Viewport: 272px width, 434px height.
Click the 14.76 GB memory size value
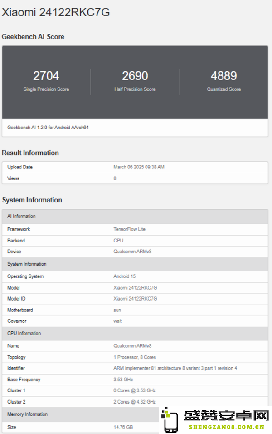[x=123, y=427]
